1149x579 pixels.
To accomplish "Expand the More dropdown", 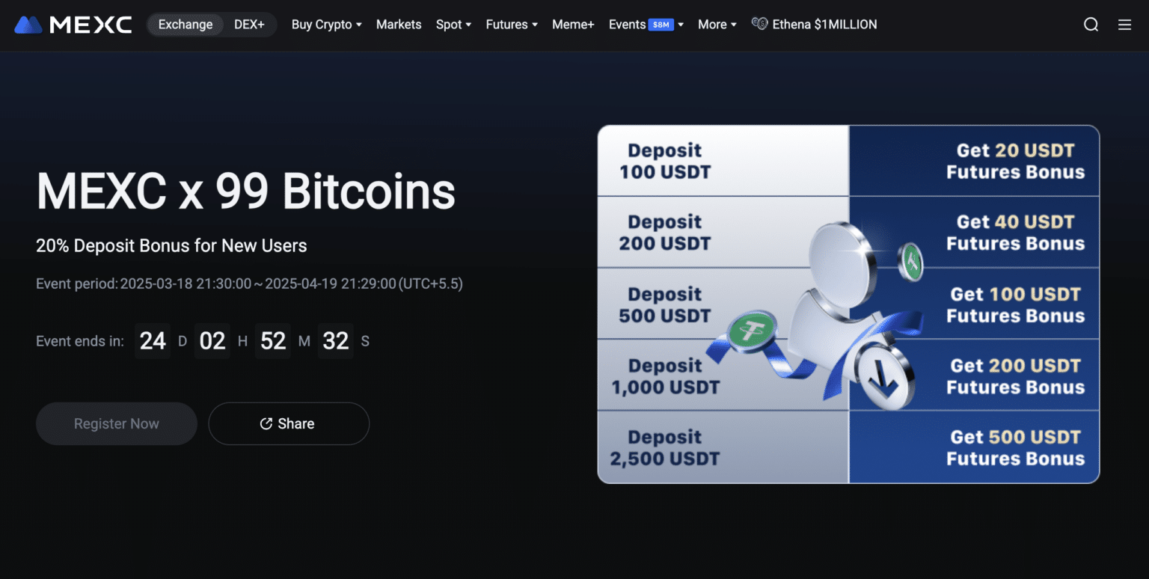I will pyautogui.click(x=717, y=25).
